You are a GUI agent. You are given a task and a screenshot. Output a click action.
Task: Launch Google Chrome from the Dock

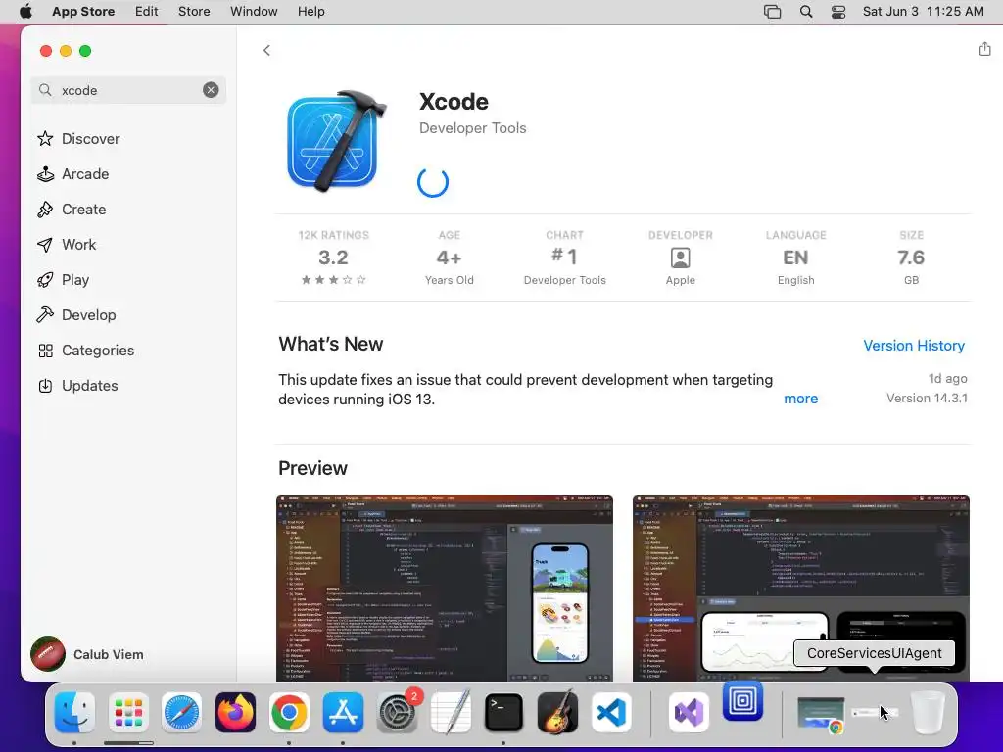pyautogui.click(x=289, y=713)
